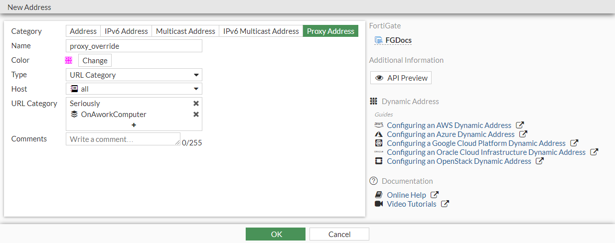Remove OnAworkComputer from URL Category list
Screen dimensions: 615x243
[196, 115]
